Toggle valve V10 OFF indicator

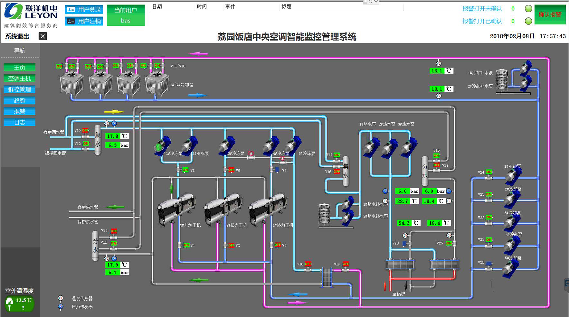(85, 130)
